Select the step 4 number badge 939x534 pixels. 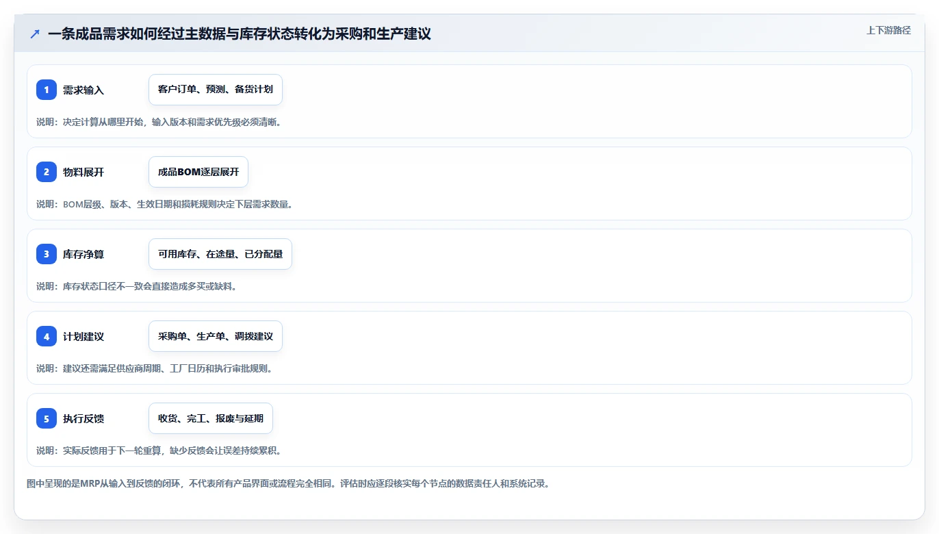click(x=47, y=336)
